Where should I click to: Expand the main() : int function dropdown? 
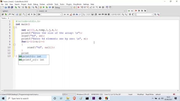[124, 11]
